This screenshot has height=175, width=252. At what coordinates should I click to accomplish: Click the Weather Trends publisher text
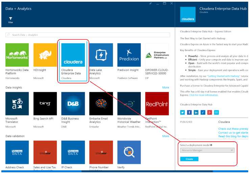click(129, 127)
